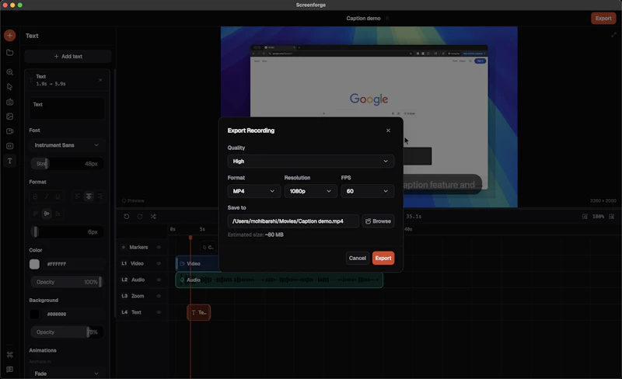The width and height of the screenshot is (622, 379).
Task: Click the fullscreen expand icon near preview
Action: (613, 35)
